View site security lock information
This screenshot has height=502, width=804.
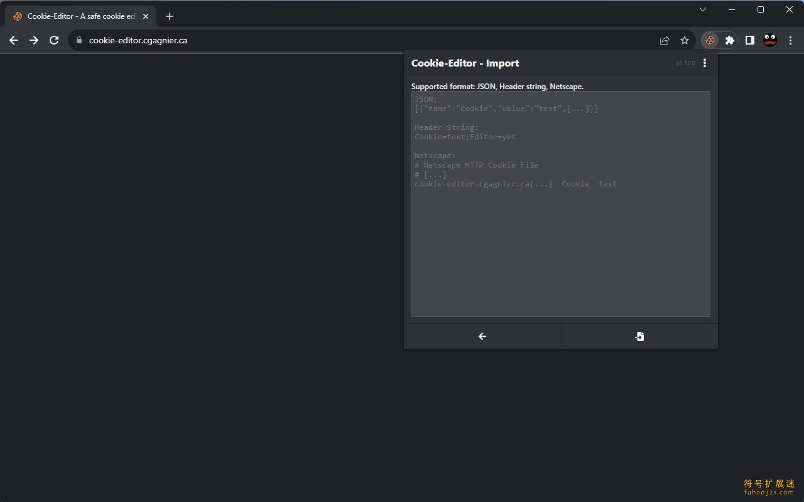click(79, 40)
